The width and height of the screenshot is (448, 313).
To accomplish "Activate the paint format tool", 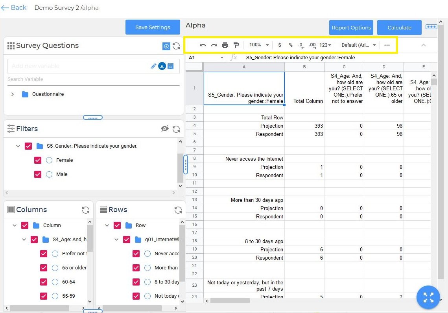I will (236, 45).
